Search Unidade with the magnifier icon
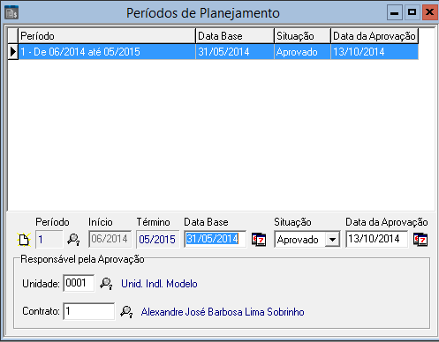 click(106, 284)
